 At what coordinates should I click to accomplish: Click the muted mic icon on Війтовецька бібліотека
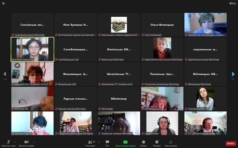pos(186,84)
